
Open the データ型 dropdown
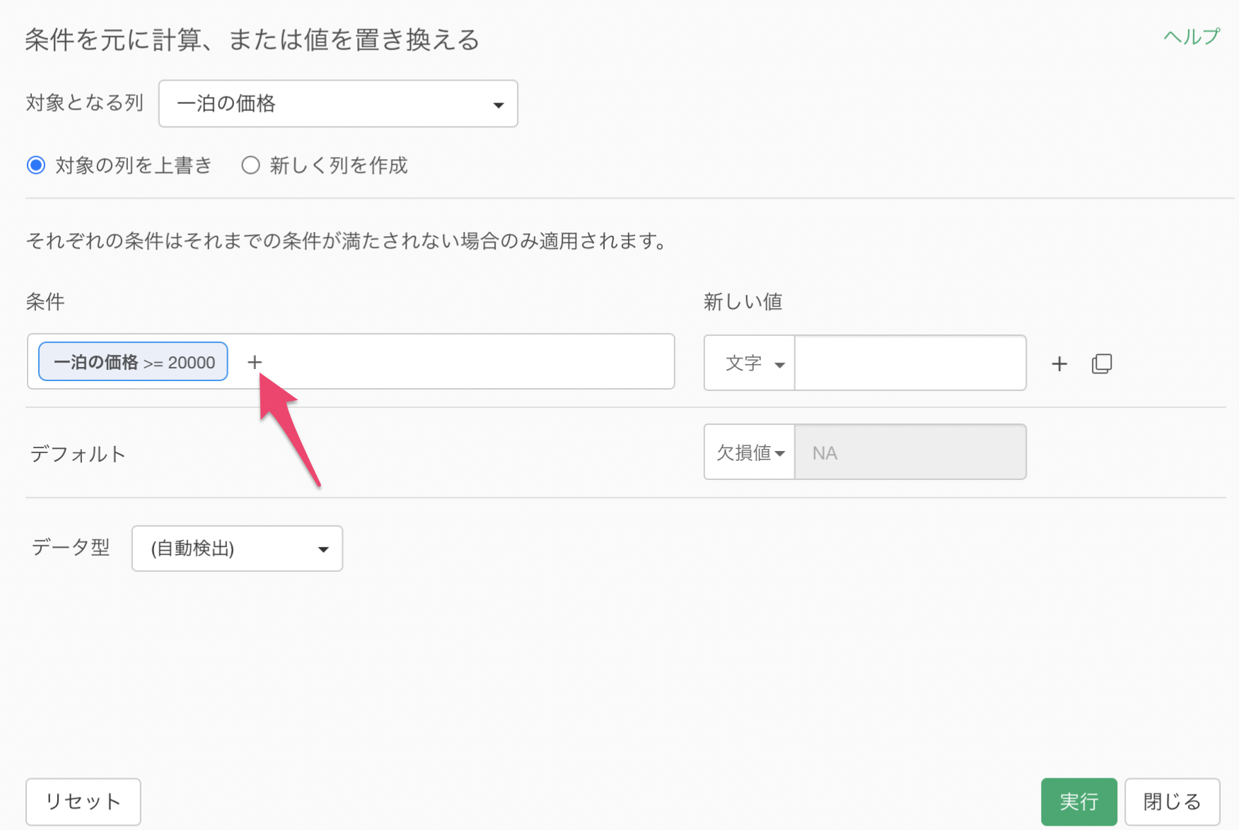click(x=237, y=549)
